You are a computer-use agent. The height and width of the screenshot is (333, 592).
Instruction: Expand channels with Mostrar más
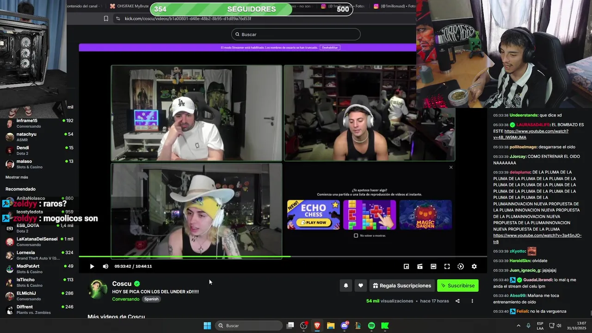tap(17, 177)
